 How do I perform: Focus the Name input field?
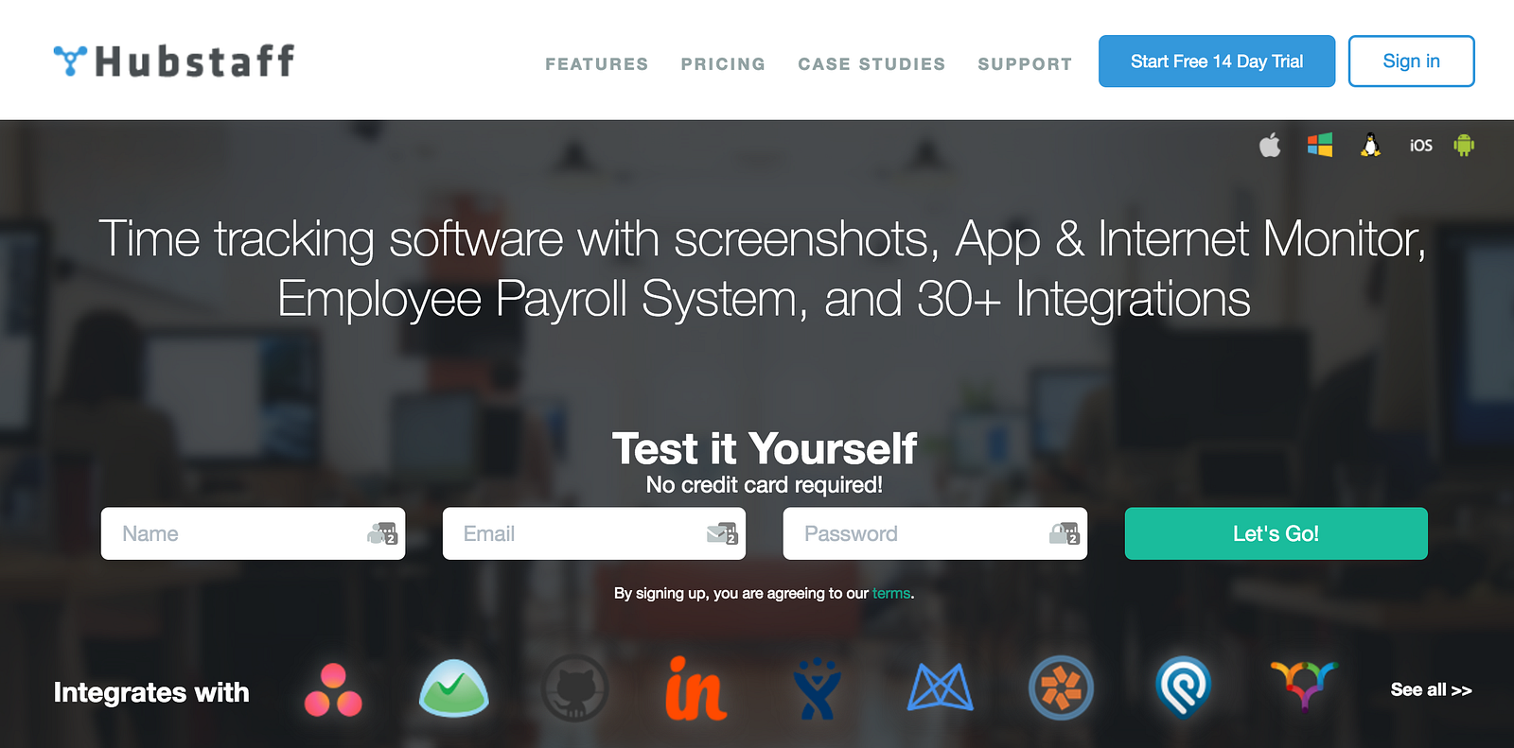tap(253, 533)
